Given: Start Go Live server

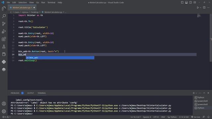Looking at the screenshot, I should tap(195, 117).
